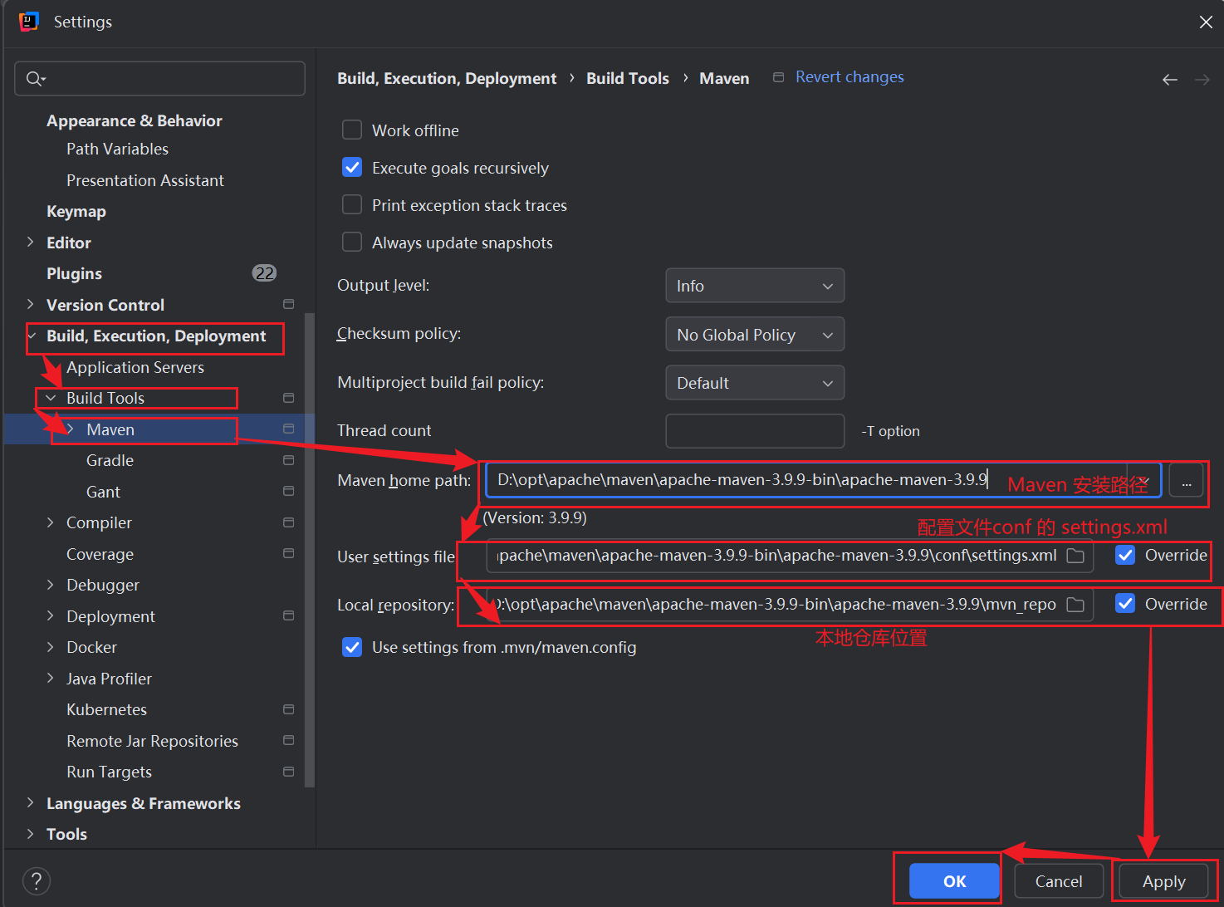Open the Checksum policy dropdown
The width and height of the screenshot is (1224, 907).
(755, 335)
